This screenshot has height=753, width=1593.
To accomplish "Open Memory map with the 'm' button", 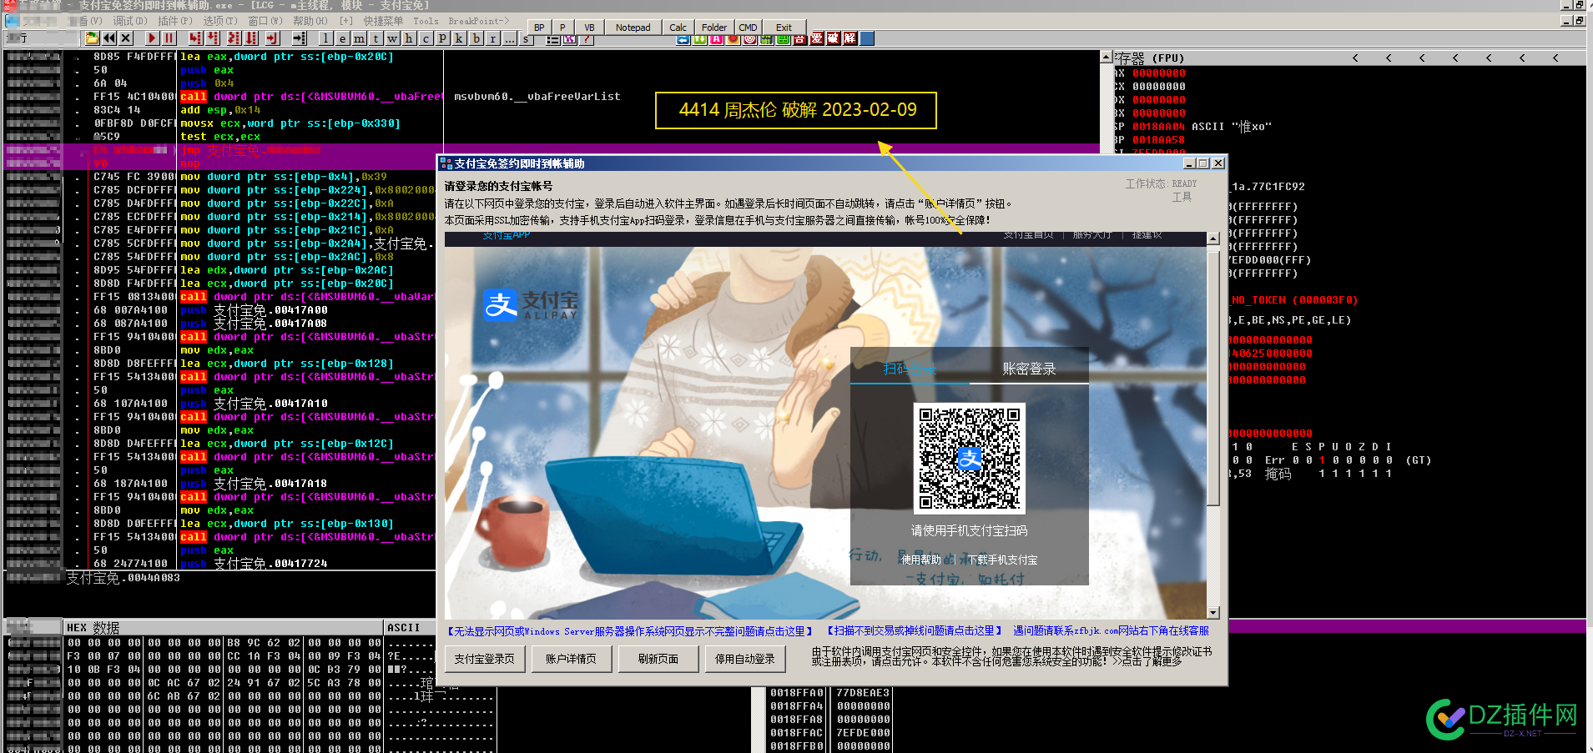I will pos(359,38).
